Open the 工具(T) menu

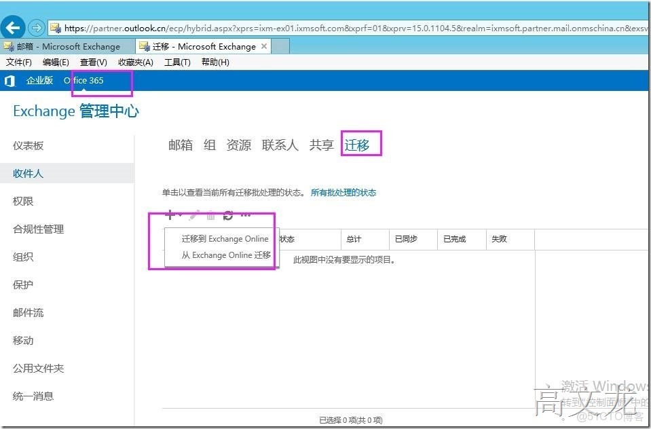tap(176, 62)
